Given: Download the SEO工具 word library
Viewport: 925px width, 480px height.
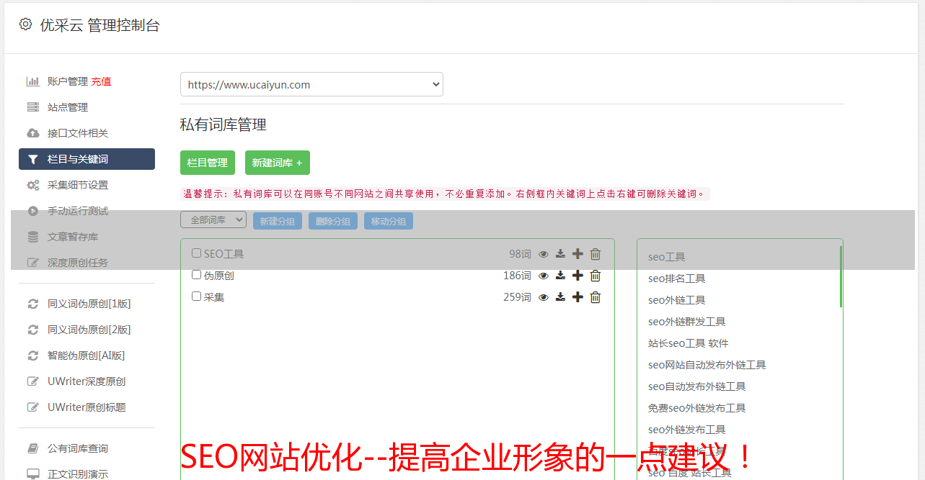Looking at the screenshot, I should tap(560, 254).
